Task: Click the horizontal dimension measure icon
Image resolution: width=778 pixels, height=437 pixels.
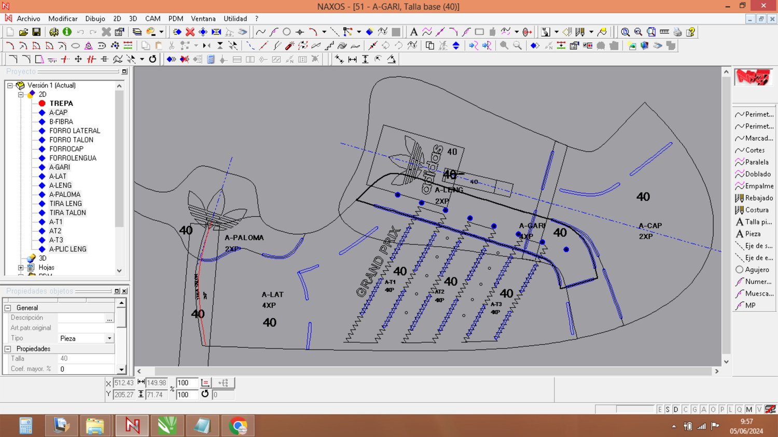Action: pos(352,59)
